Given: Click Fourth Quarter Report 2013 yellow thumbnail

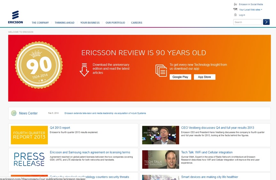Looking at the screenshot, I should point(29,135).
